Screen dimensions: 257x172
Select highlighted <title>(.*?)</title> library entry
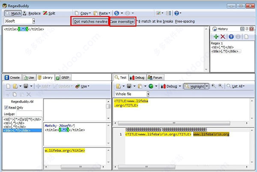(x=22, y=130)
